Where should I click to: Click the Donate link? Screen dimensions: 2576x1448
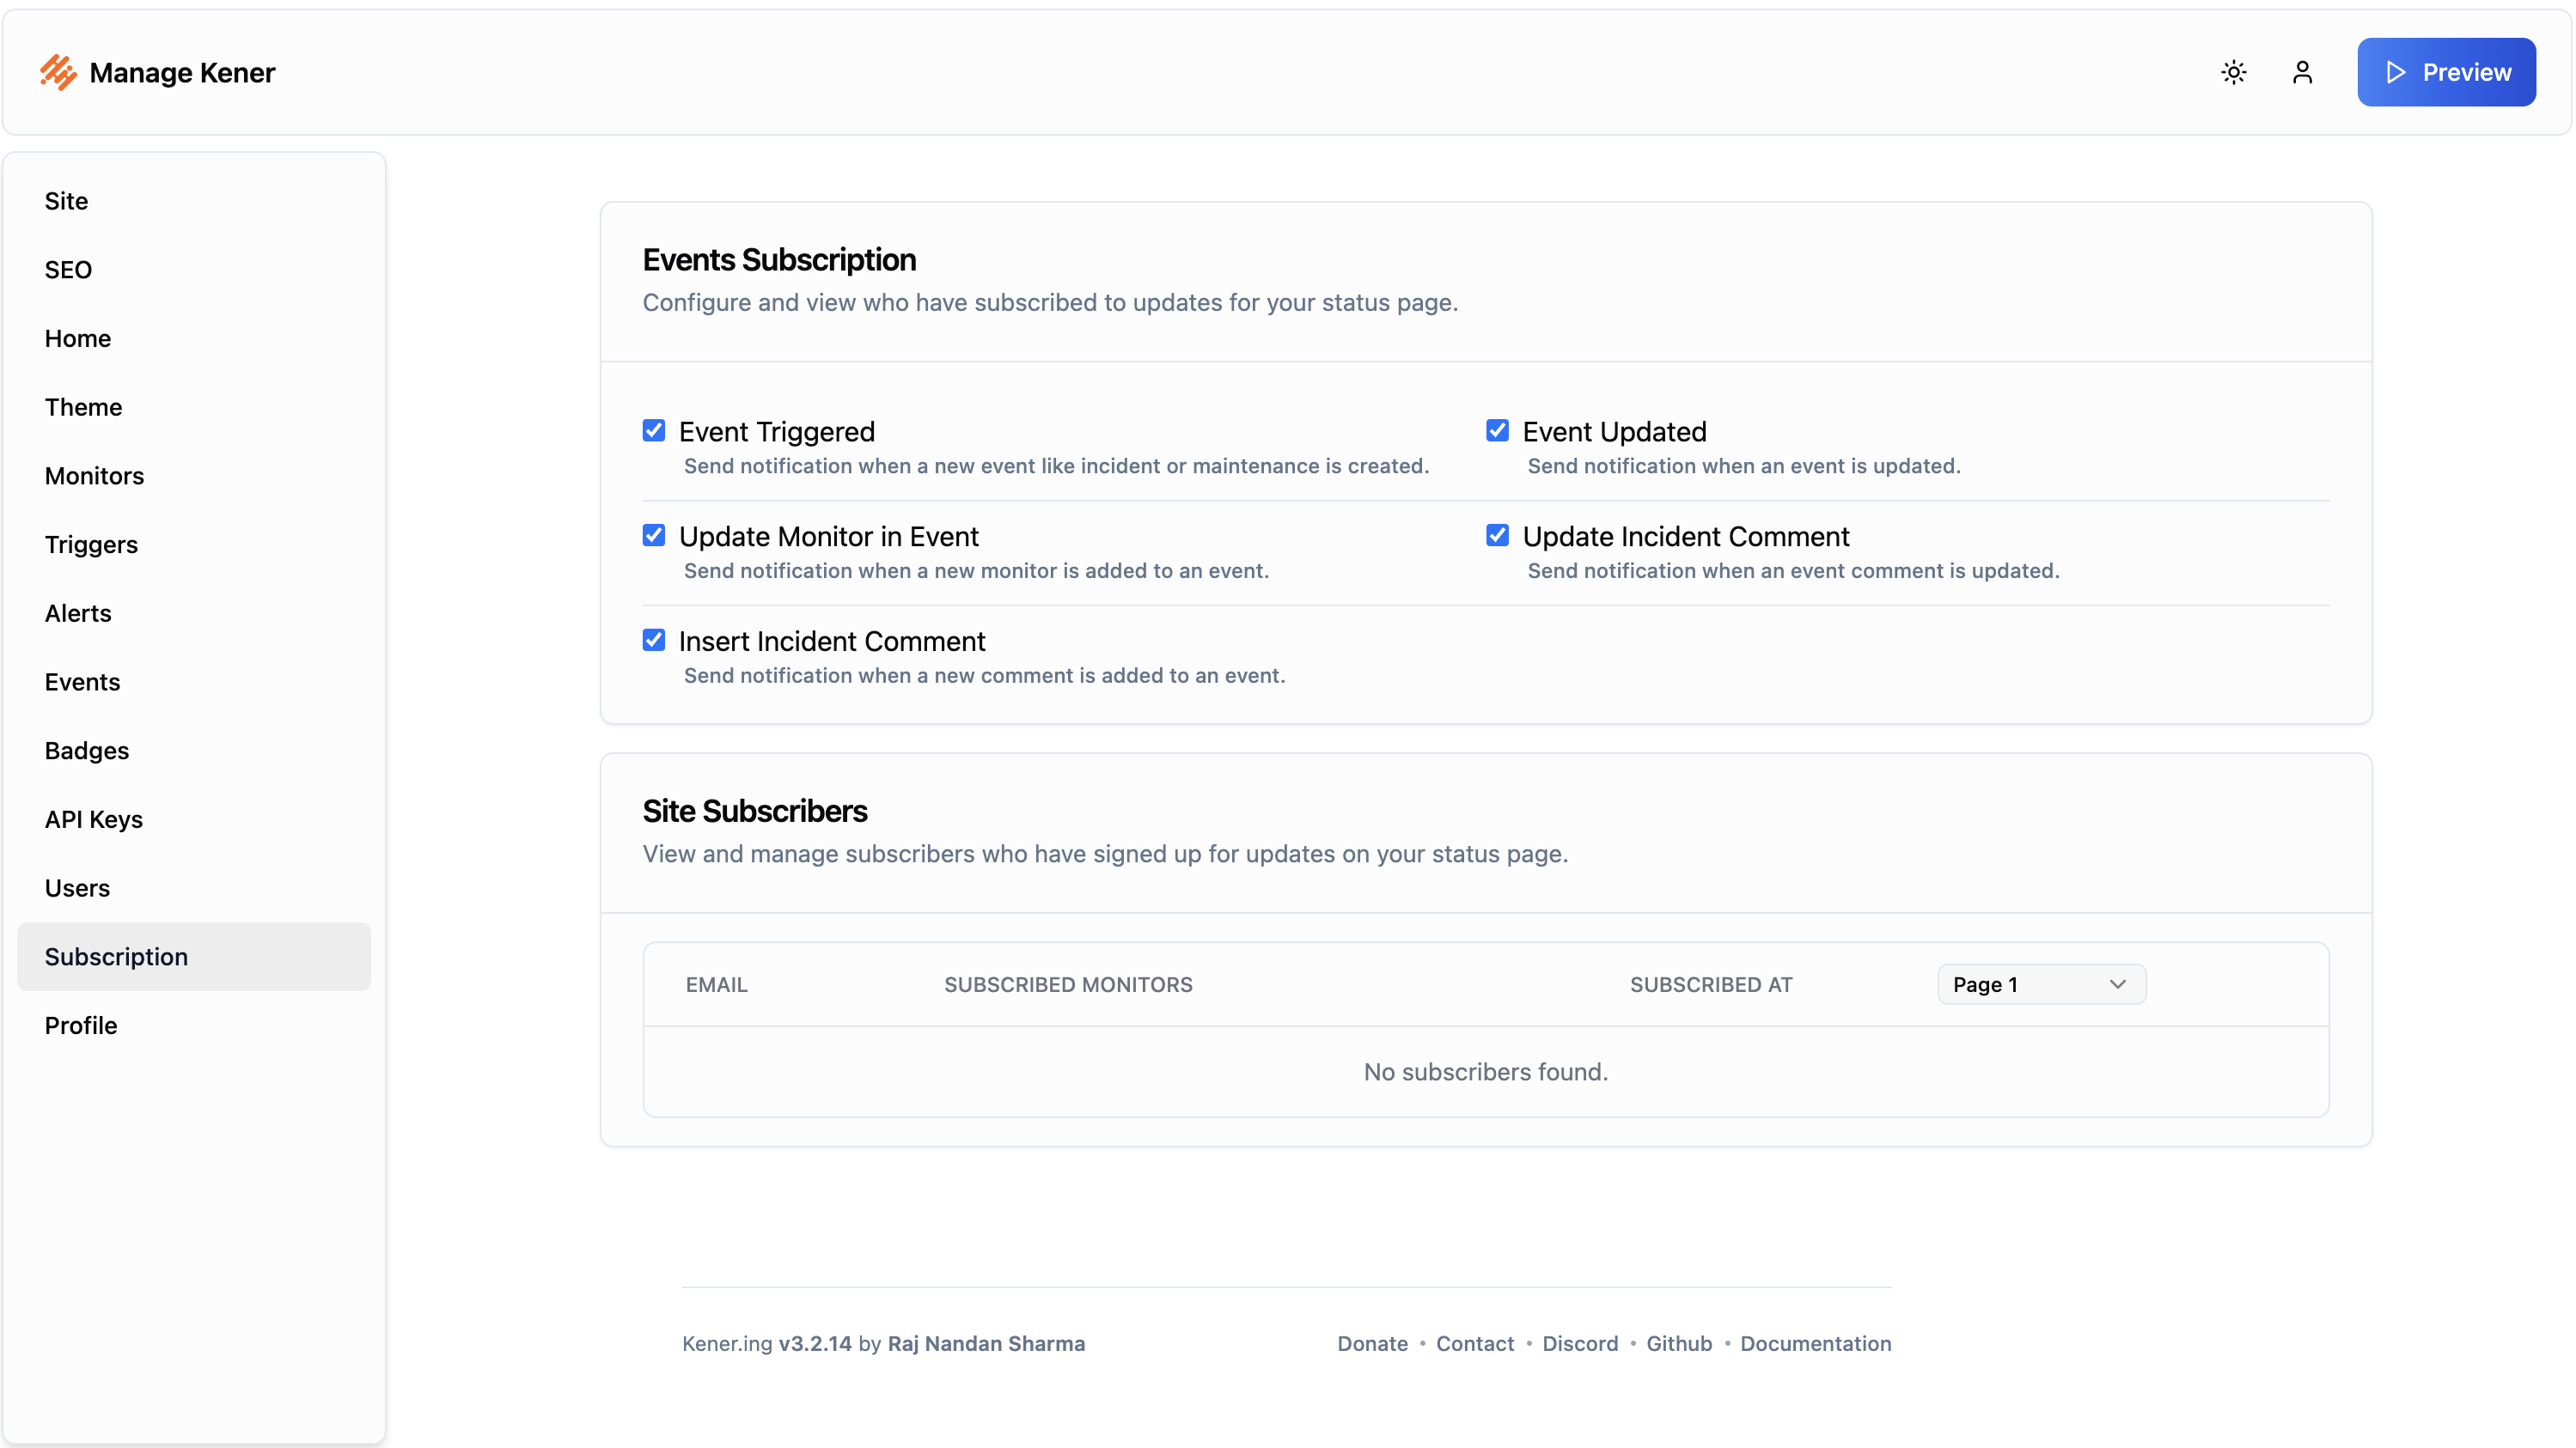pyautogui.click(x=1372, y=1343)
